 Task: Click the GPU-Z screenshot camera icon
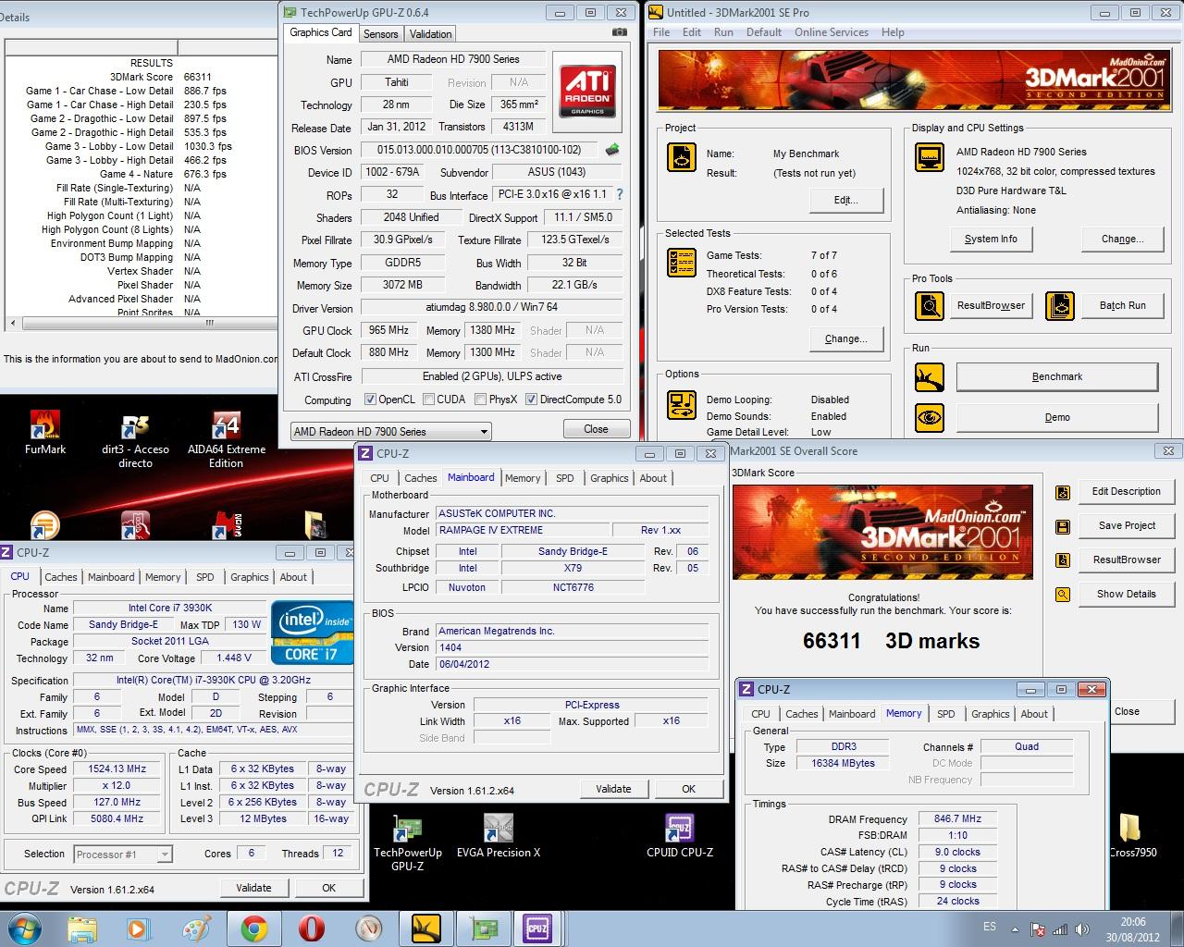pyautogui.click(x=619, y=32)
